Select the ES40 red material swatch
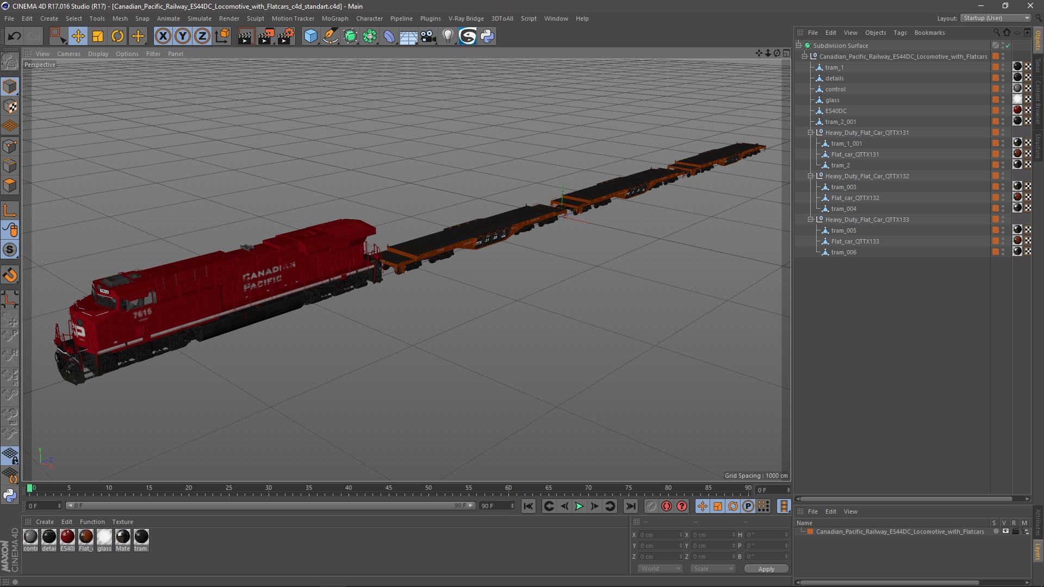 (x=67, y=536)
